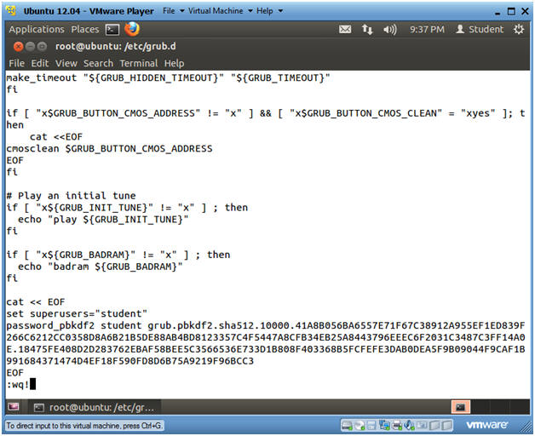The height and width of the screenshot is (436, 535).
Task: Open the 9:37 PM clock calendar
Action: point(427,29)
